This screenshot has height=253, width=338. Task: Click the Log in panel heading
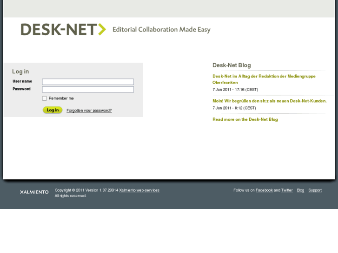point(20,71)
